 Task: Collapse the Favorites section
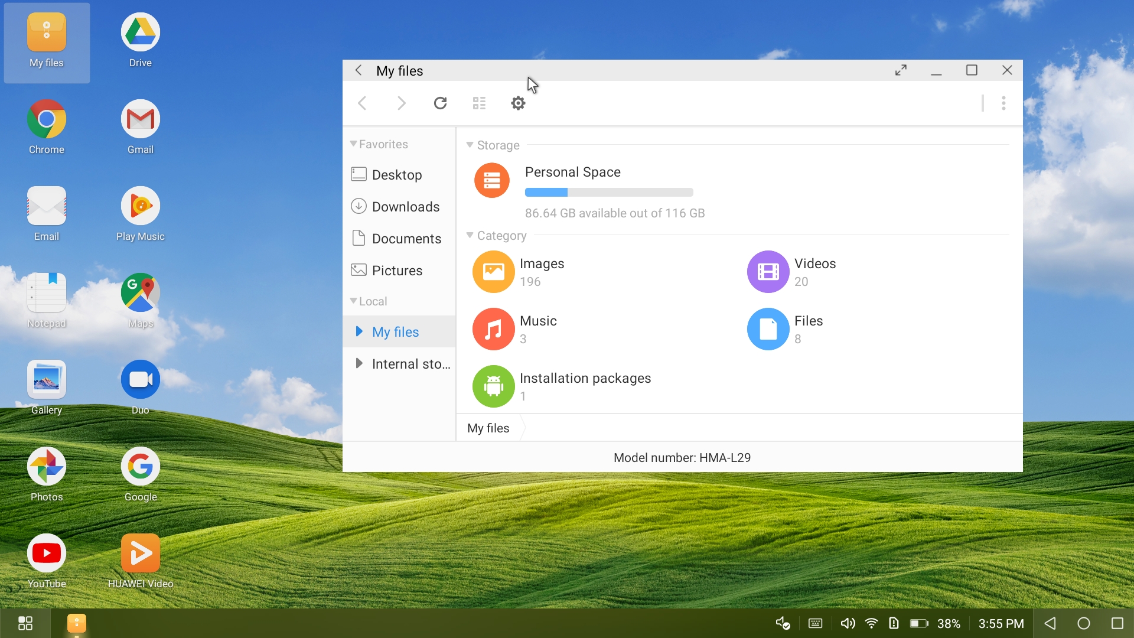[353, 144]
